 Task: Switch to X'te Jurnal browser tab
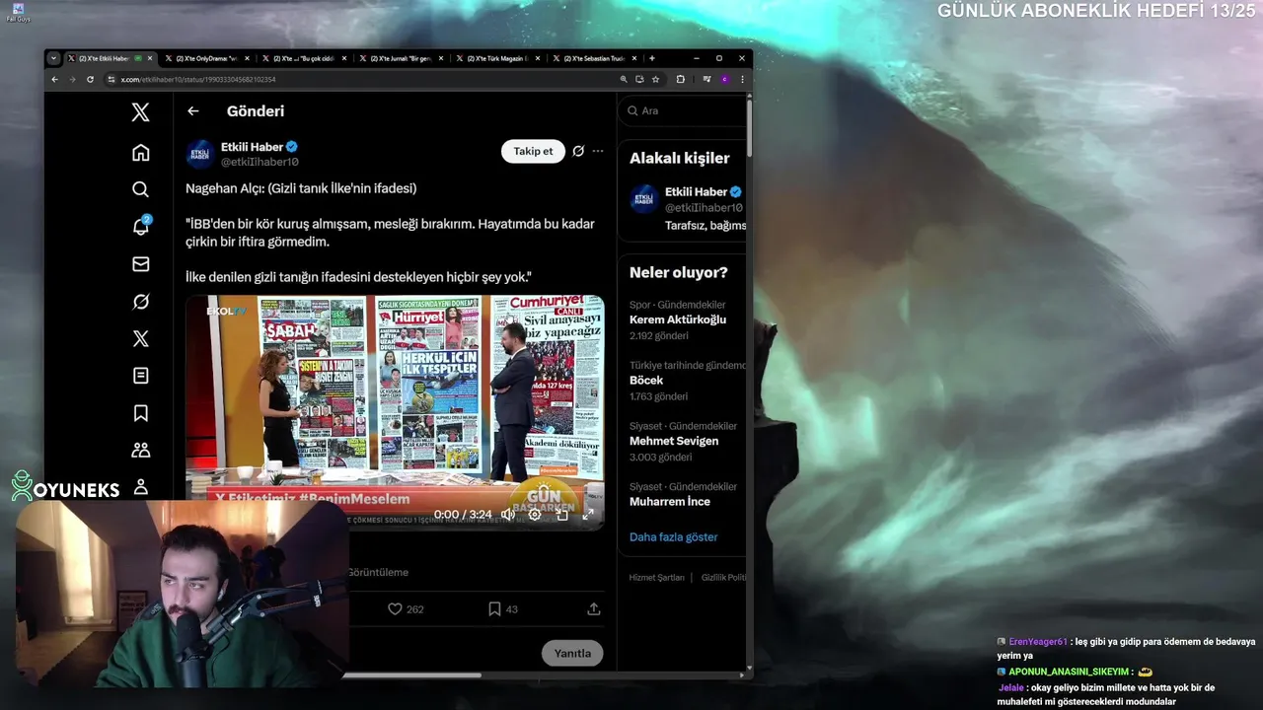pyautogui.click(x=400, y=58)
